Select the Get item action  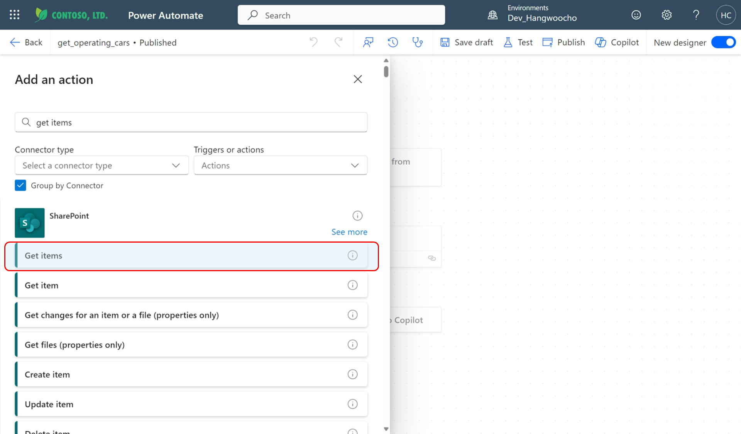(x=191, y=285)
